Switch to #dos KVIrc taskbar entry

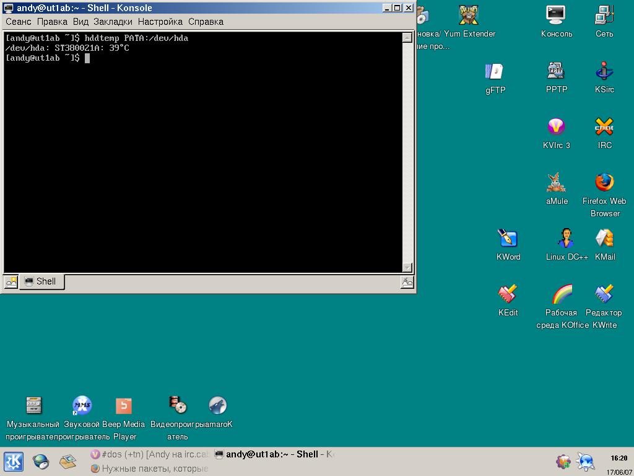[149, 454]
